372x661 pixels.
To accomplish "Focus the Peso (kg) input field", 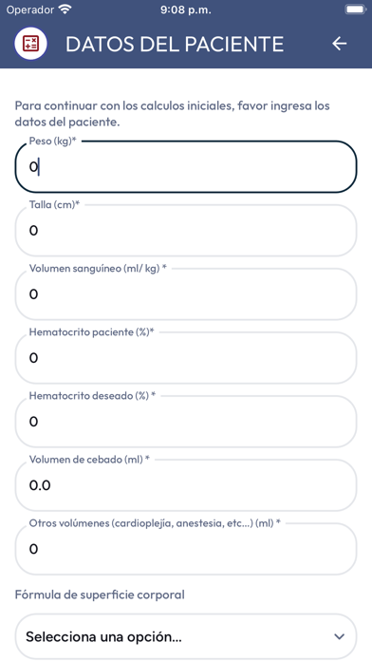I will (x=186, y=167).
